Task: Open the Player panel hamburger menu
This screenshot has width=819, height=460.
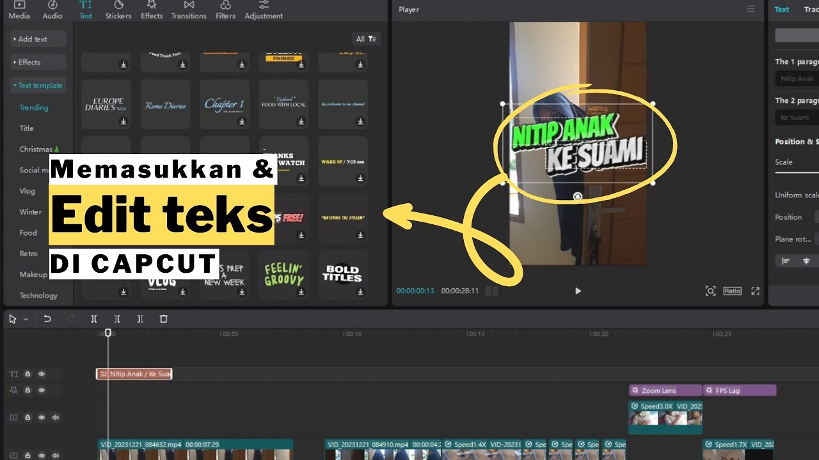Action: [751, 9]
